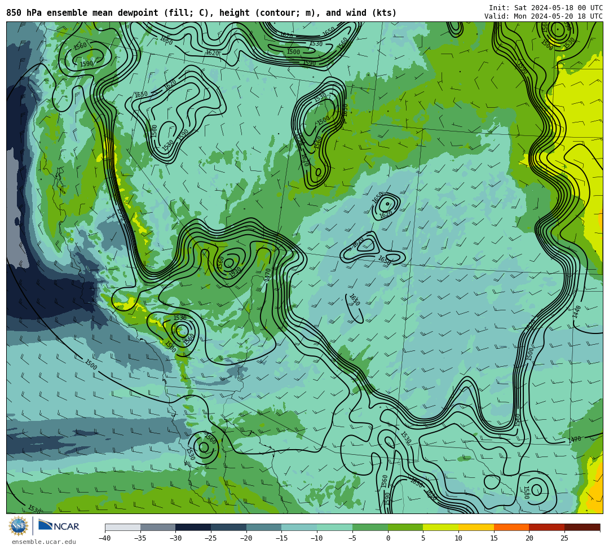Click the 1440 contour label near right edge
The width and height of the screenshot is (609, 549).
pos(577,311)
